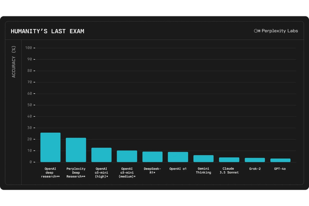Click the OpenAI o3-mini (high) bar
Viewport: 309px width, 206px height.
[x=101, y=155]
